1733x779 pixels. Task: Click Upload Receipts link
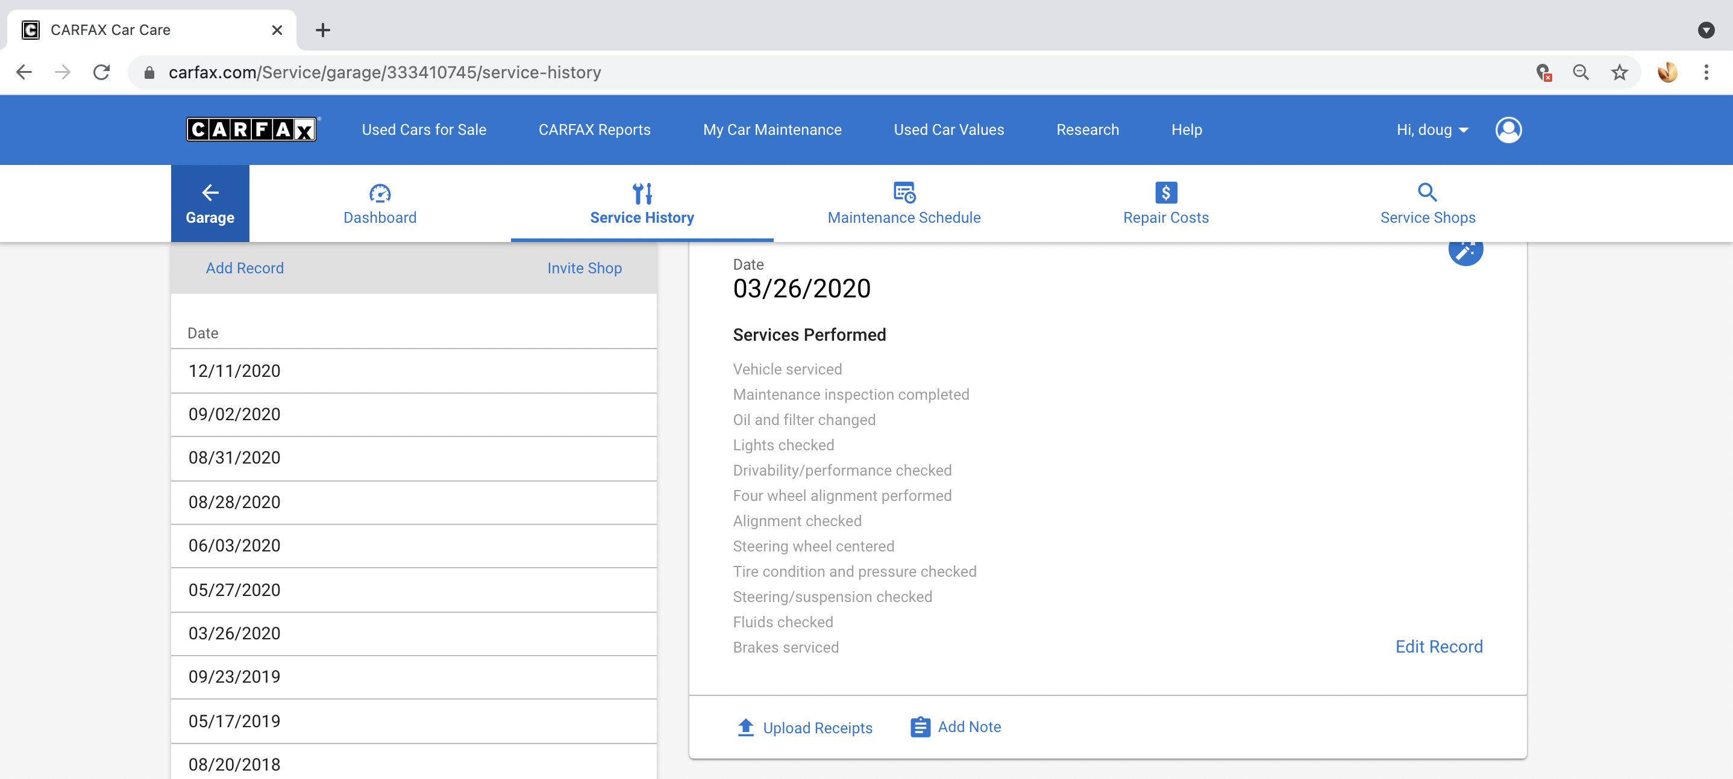817,727
